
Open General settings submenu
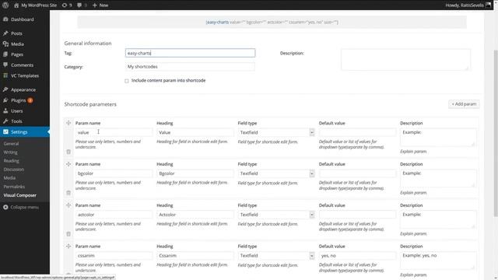(x=11, y=144)
